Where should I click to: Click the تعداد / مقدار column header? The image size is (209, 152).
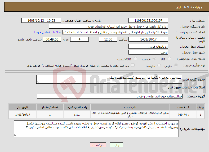point(50,107)
